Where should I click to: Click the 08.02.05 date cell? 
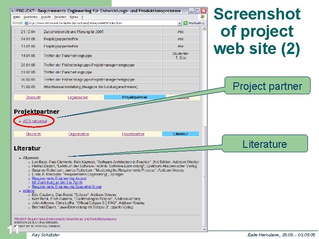point(28,80)
